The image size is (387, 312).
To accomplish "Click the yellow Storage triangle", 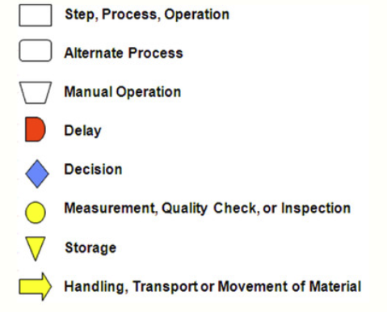I will tap(35, 249).
